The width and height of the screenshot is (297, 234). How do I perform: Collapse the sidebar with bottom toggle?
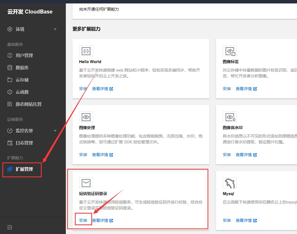coord(10,227)
